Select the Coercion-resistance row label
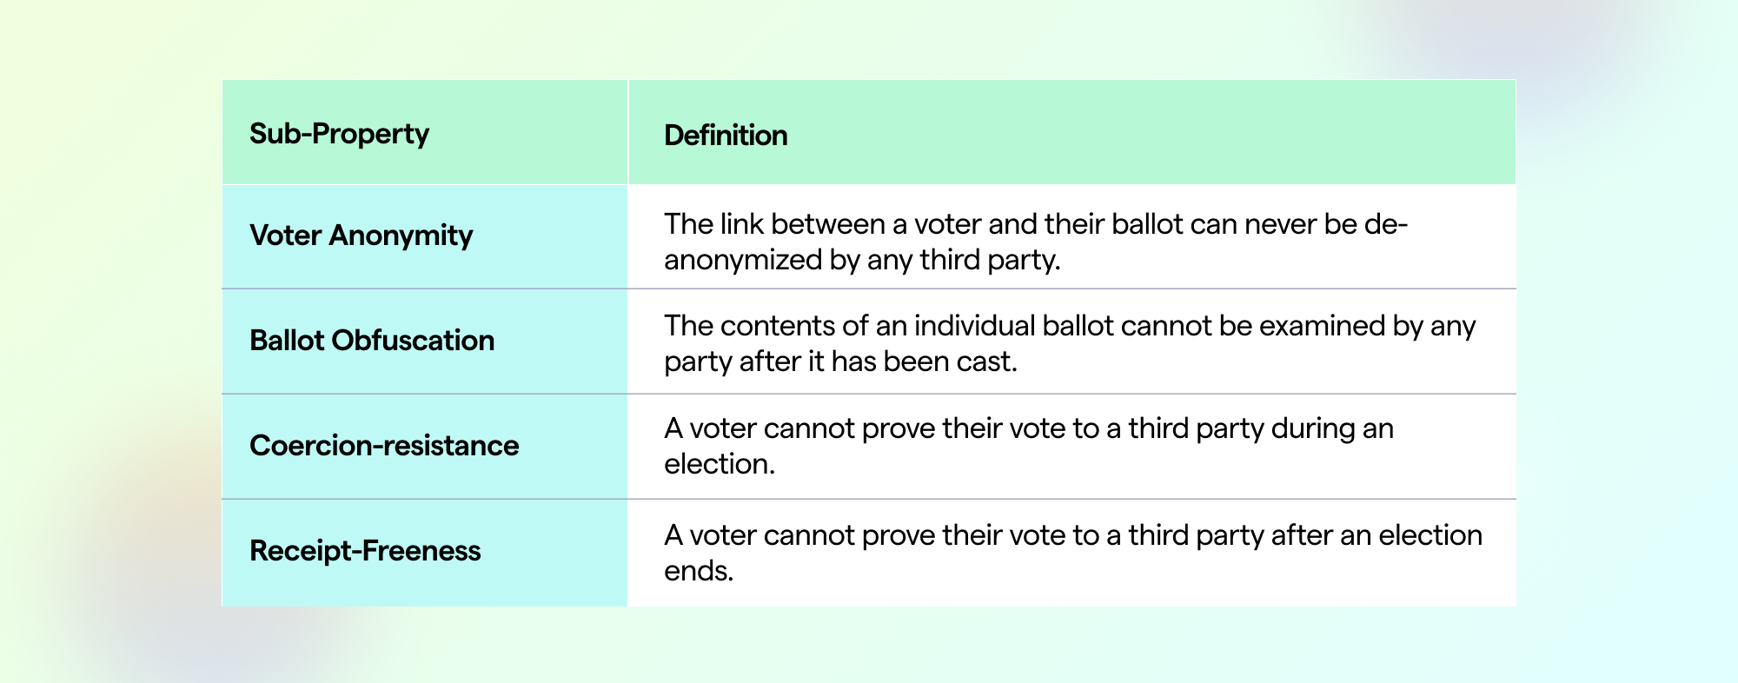The height and width of the screenshot is (683, 1738). point(384,446)
